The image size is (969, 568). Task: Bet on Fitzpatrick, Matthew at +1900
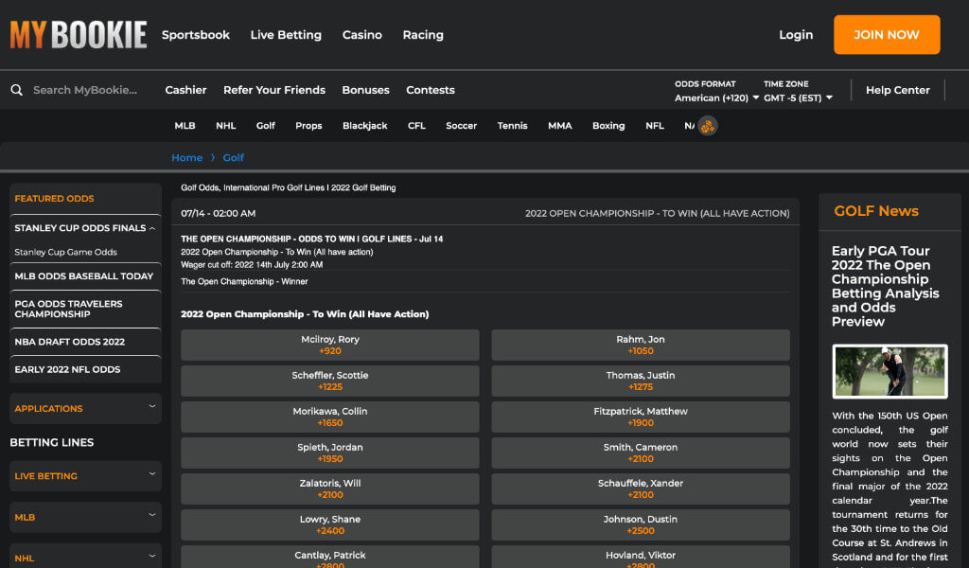click(641, 417)
